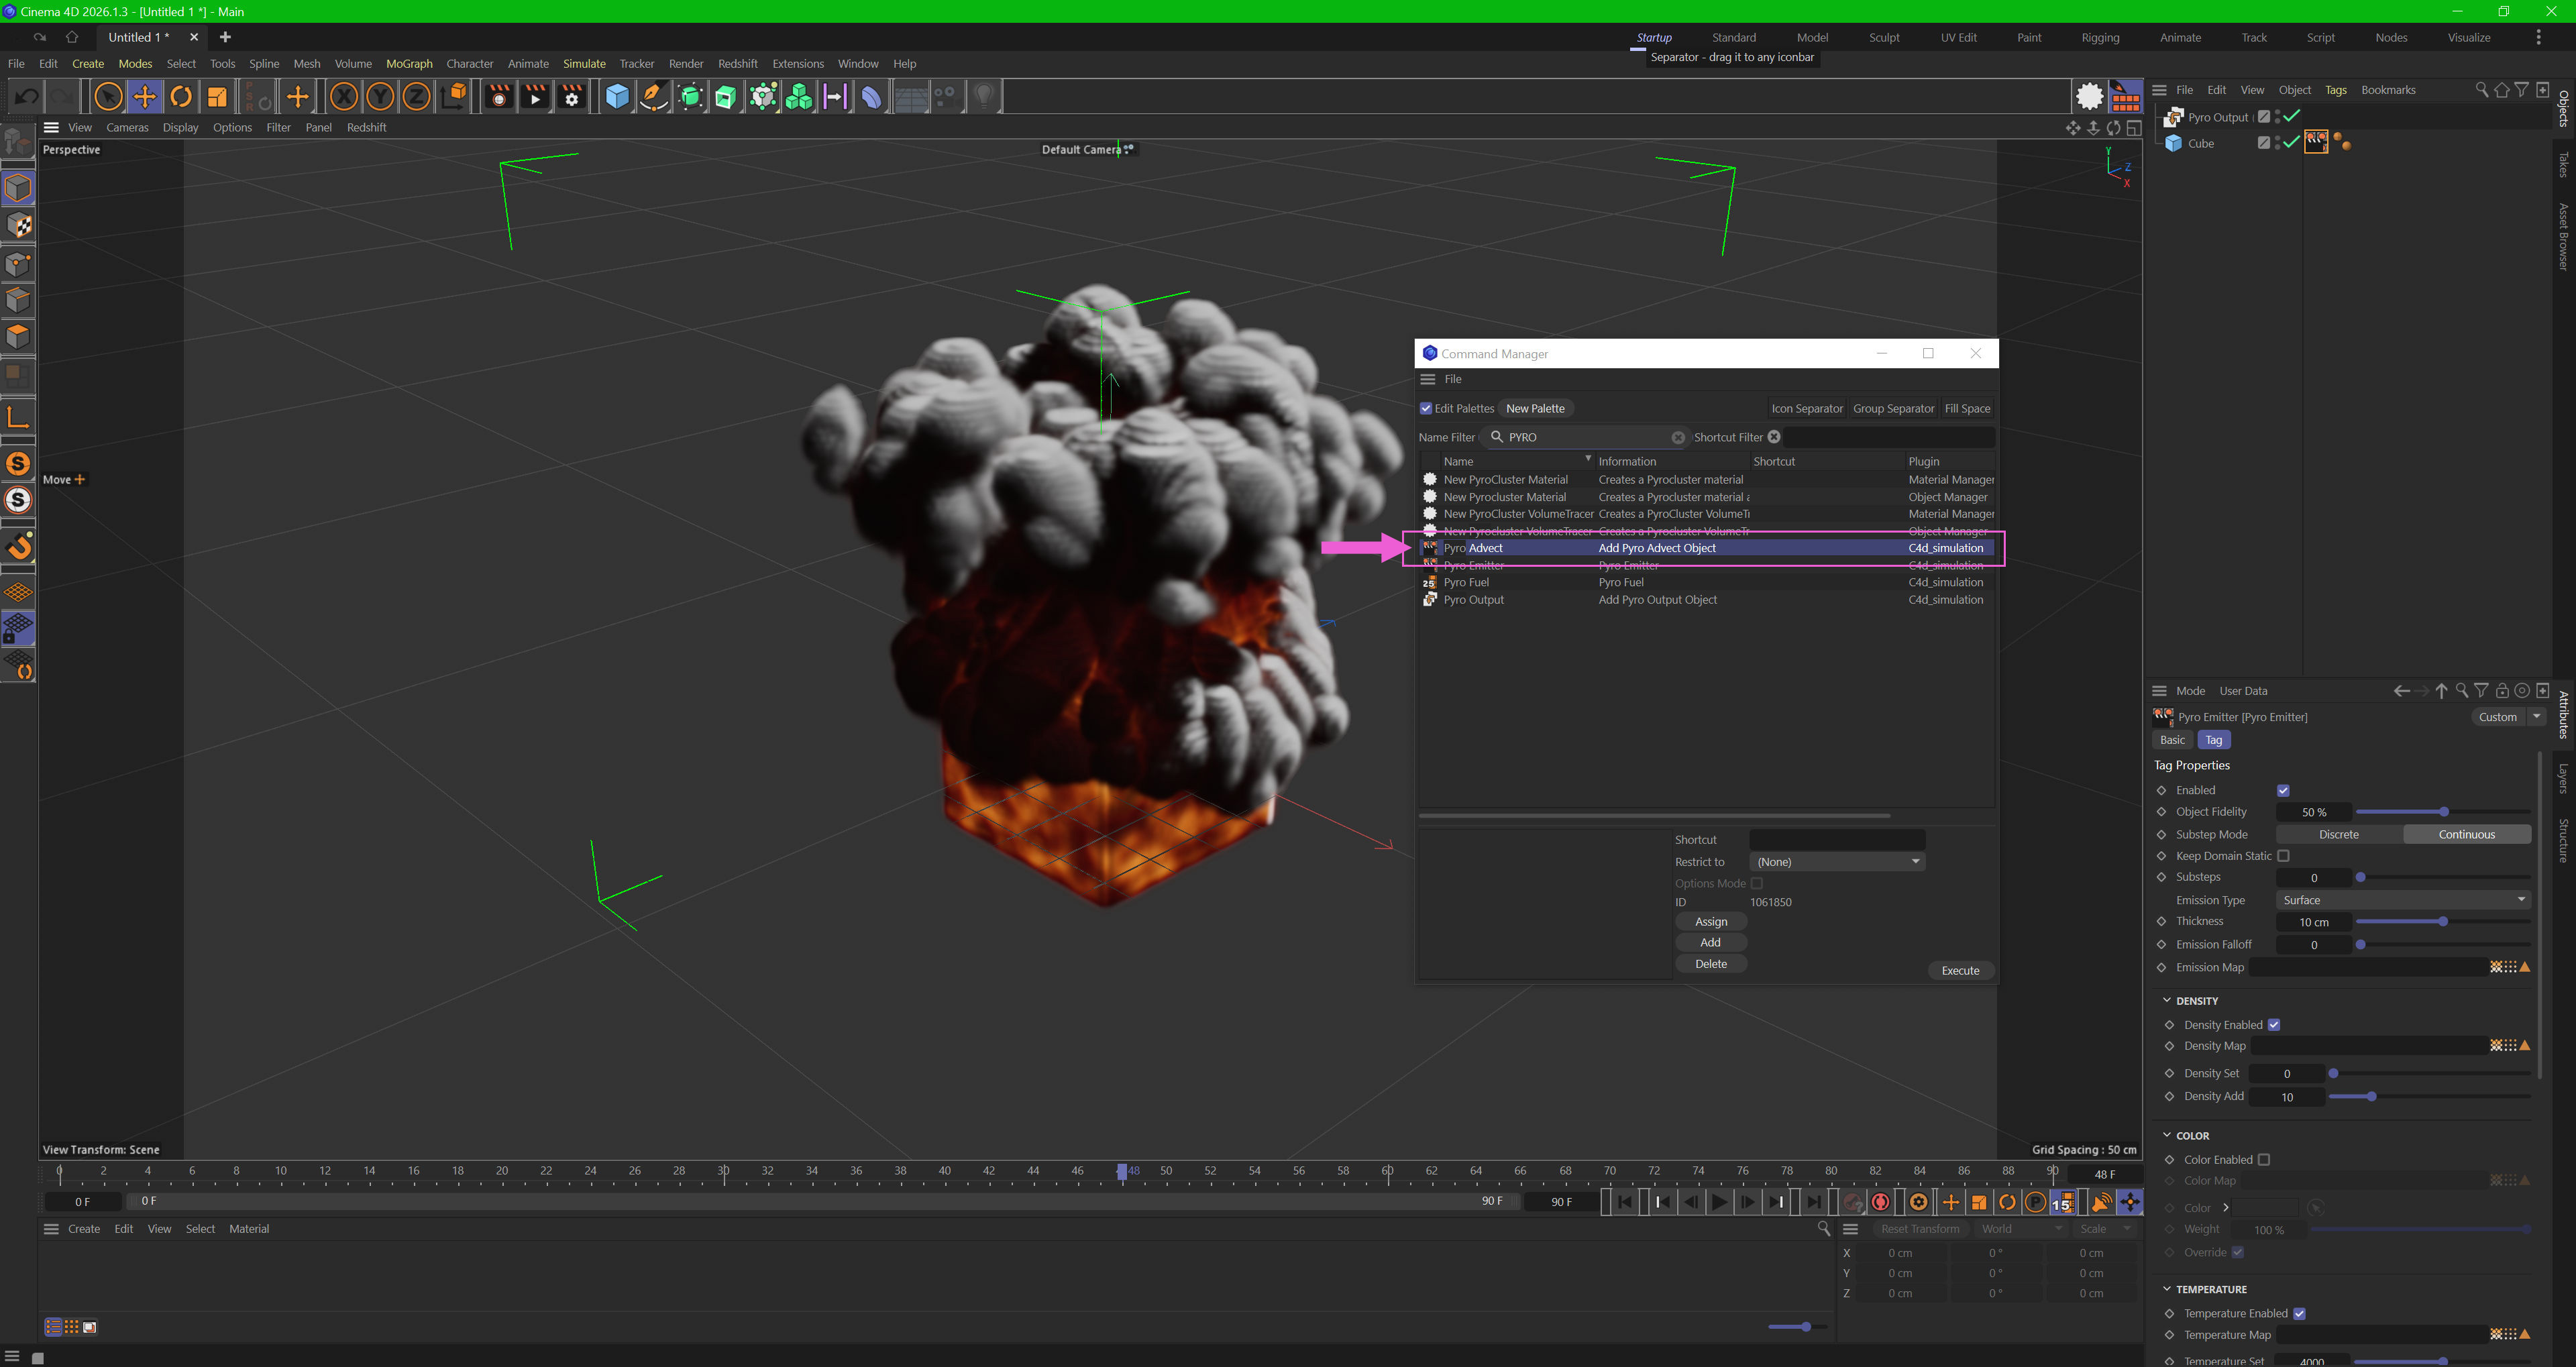Screen dimensions: 2576x1367
Task: Open Edit Render Settings gear clapperboard
Action: tap(572, 97)
